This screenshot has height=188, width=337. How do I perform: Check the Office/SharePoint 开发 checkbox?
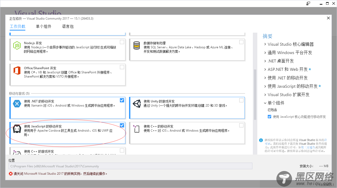[122, 67]
